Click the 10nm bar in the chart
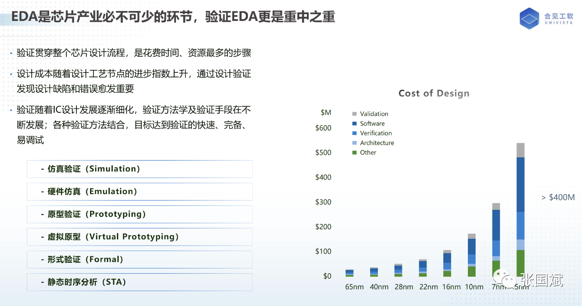Viewport: 582px width, 306px height. pyautogui.click(x=472, y=255)
